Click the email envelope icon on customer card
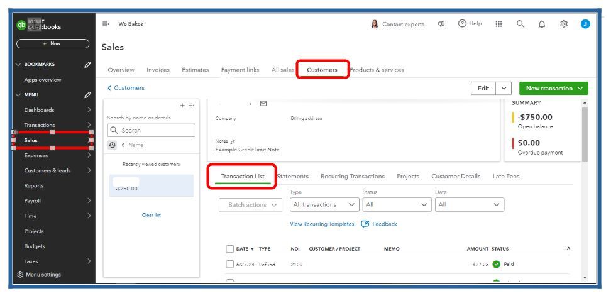 click(x=263, y=104)
